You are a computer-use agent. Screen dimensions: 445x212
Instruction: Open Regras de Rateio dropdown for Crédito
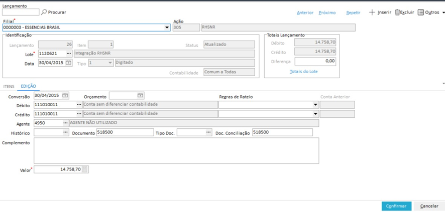(315, 114)
